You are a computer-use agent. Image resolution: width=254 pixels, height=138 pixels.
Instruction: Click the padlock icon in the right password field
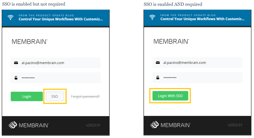tap(158, 78)
